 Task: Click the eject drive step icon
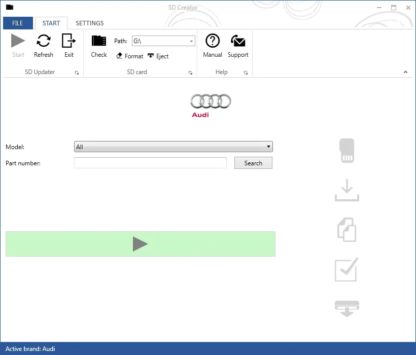coord(347,309)
